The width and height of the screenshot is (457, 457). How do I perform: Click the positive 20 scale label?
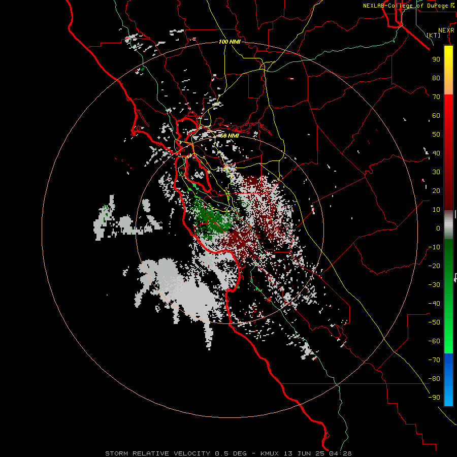pos(436,190)
